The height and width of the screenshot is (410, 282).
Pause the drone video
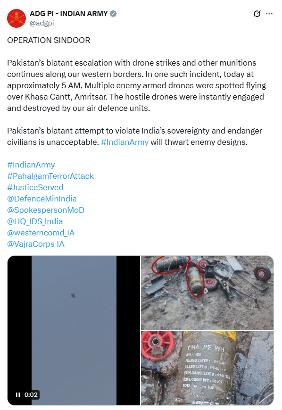(18, 394)
